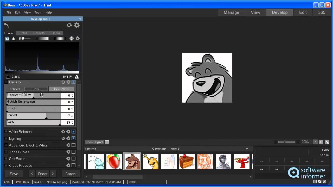This screenshot has width=333, height=187.
Task: Toggle the Lighting enable box
Action: click(74, 138)
